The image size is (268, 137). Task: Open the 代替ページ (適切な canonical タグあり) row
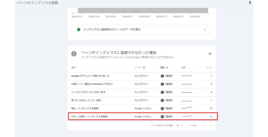[142, 84]
